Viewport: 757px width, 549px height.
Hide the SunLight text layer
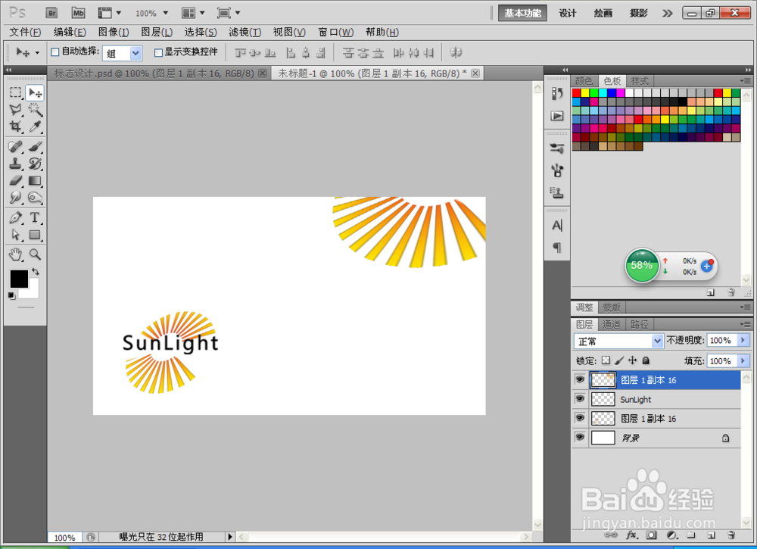(580, 399)
